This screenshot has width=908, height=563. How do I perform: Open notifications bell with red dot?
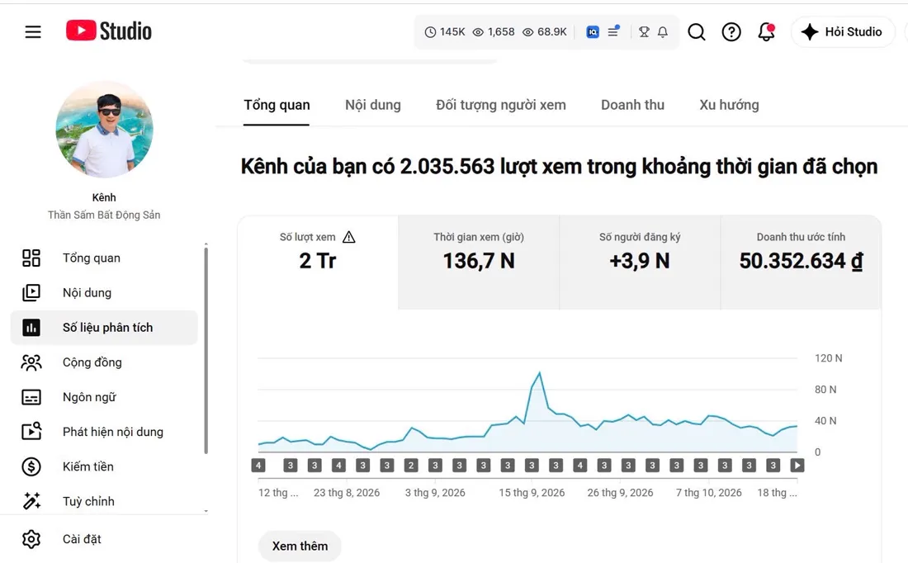[766, 32]
